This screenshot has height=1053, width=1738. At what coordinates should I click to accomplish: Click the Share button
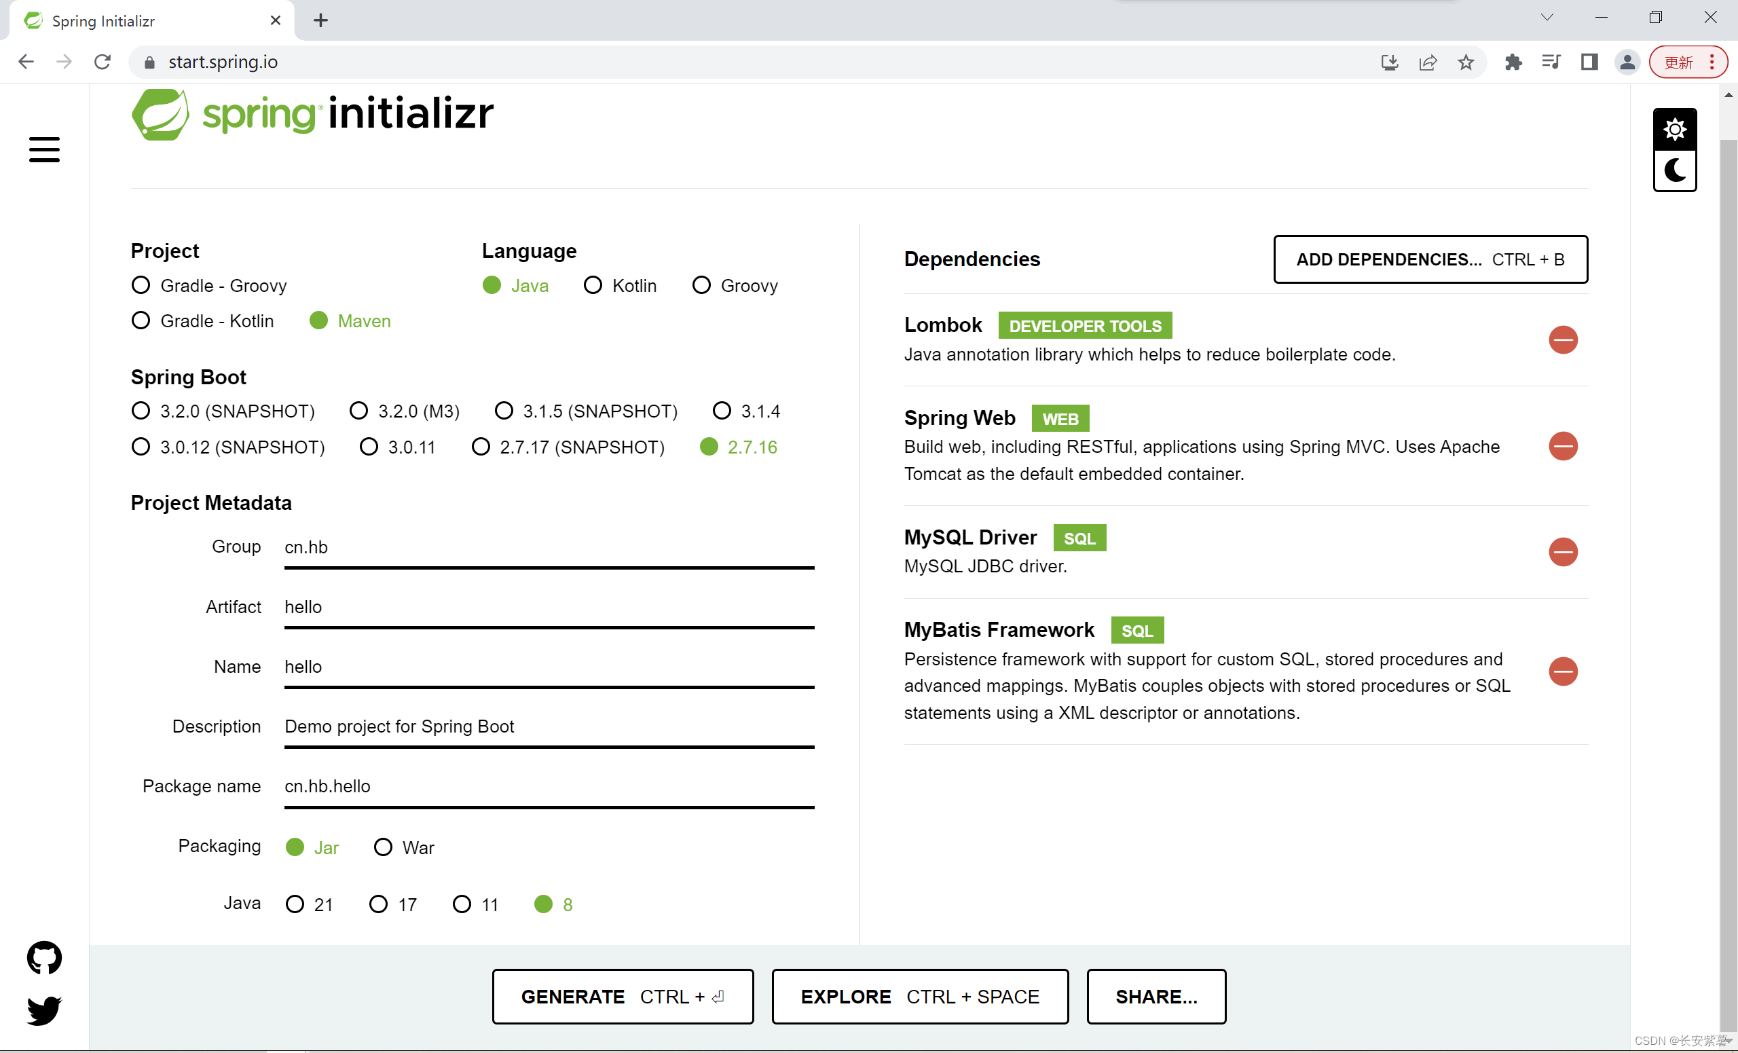[1156, 996]
